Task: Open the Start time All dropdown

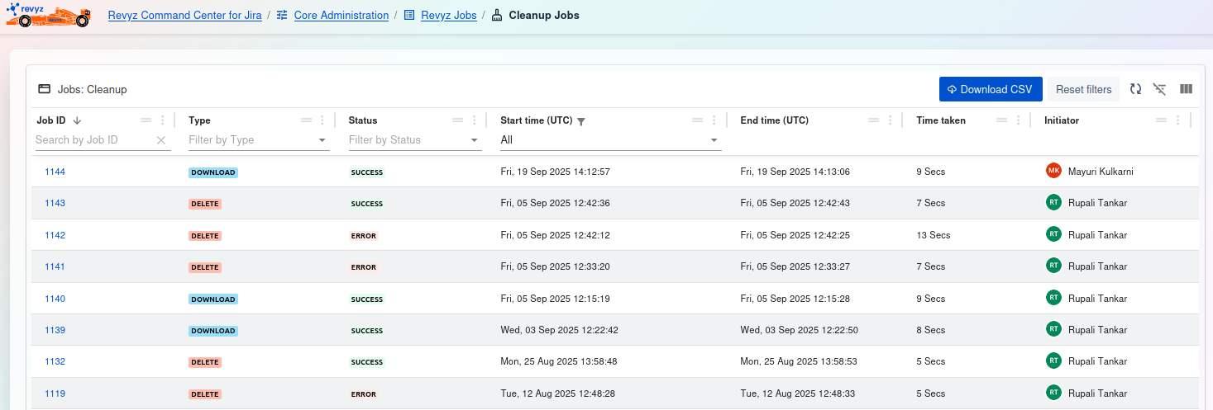Action: pyautogui.click(x=714, y=140)
